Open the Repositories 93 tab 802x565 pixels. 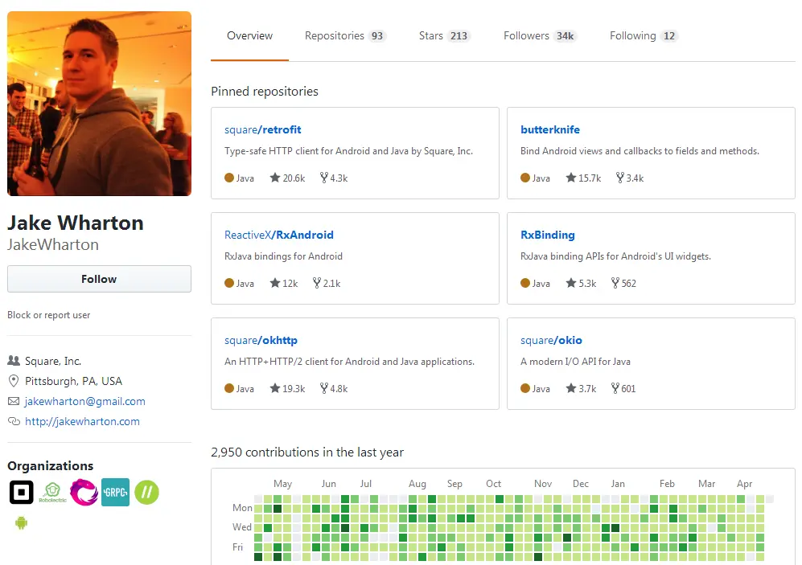[x=346, y=35]
